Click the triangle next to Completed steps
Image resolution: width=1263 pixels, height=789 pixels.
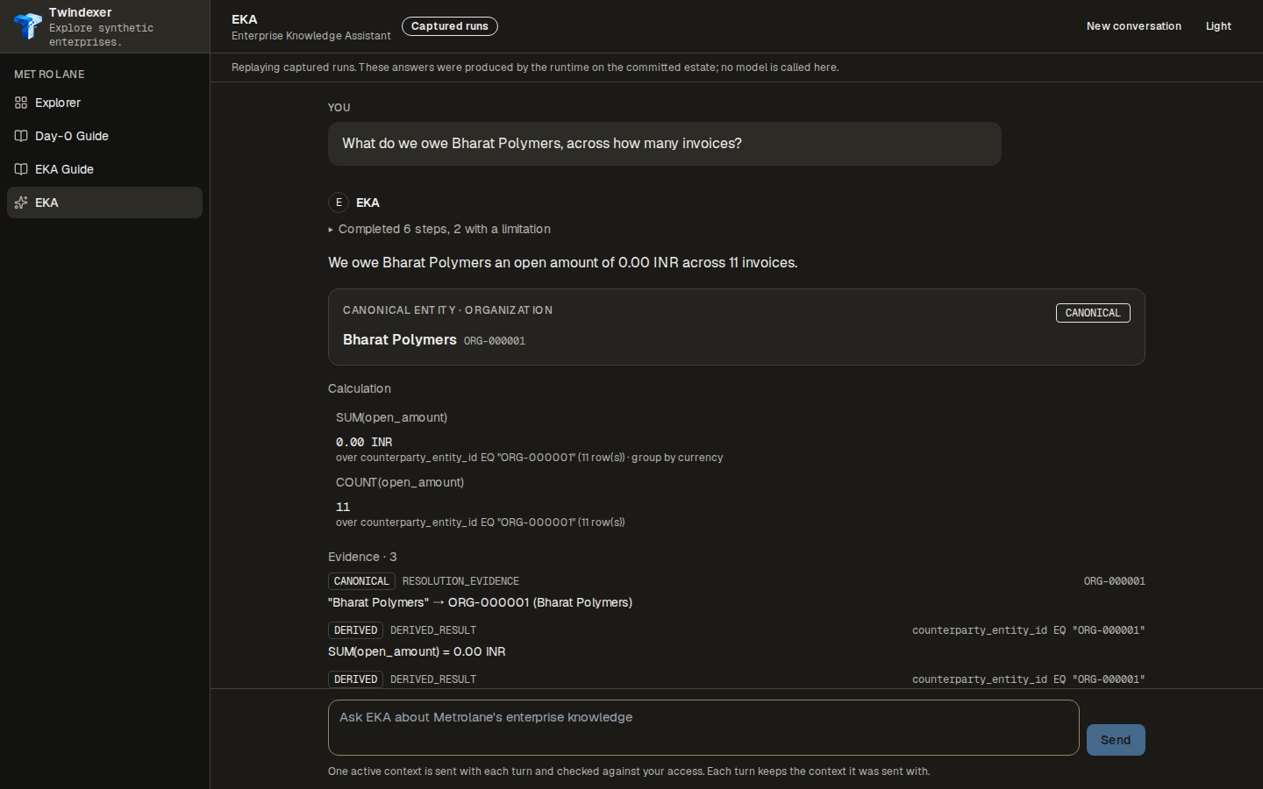(x=331, y=230)
